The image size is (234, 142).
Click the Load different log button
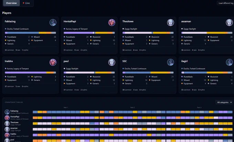[225, 3]
